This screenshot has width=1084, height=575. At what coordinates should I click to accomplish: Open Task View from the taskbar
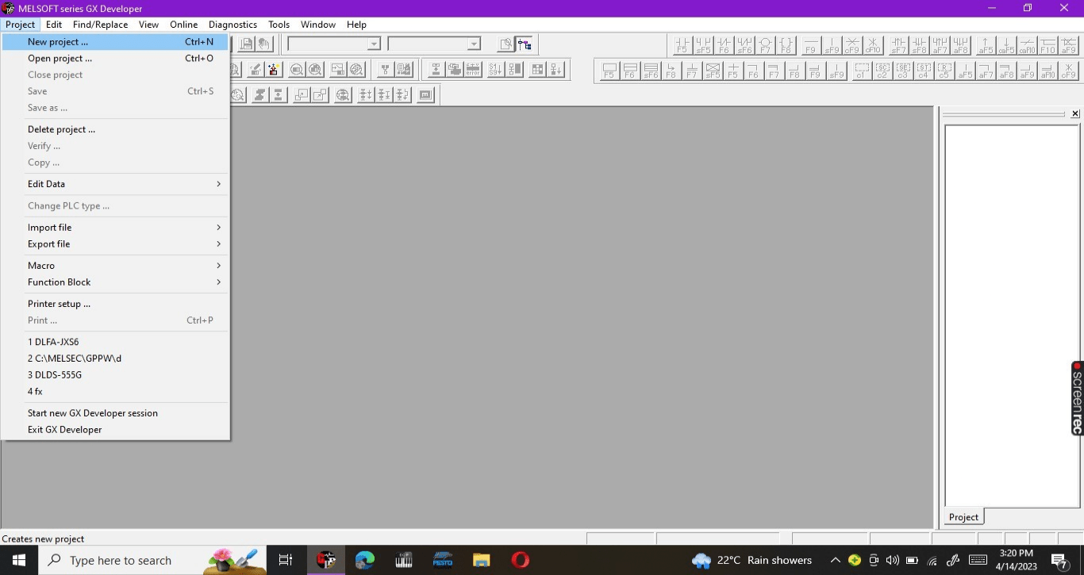[286, 560]
